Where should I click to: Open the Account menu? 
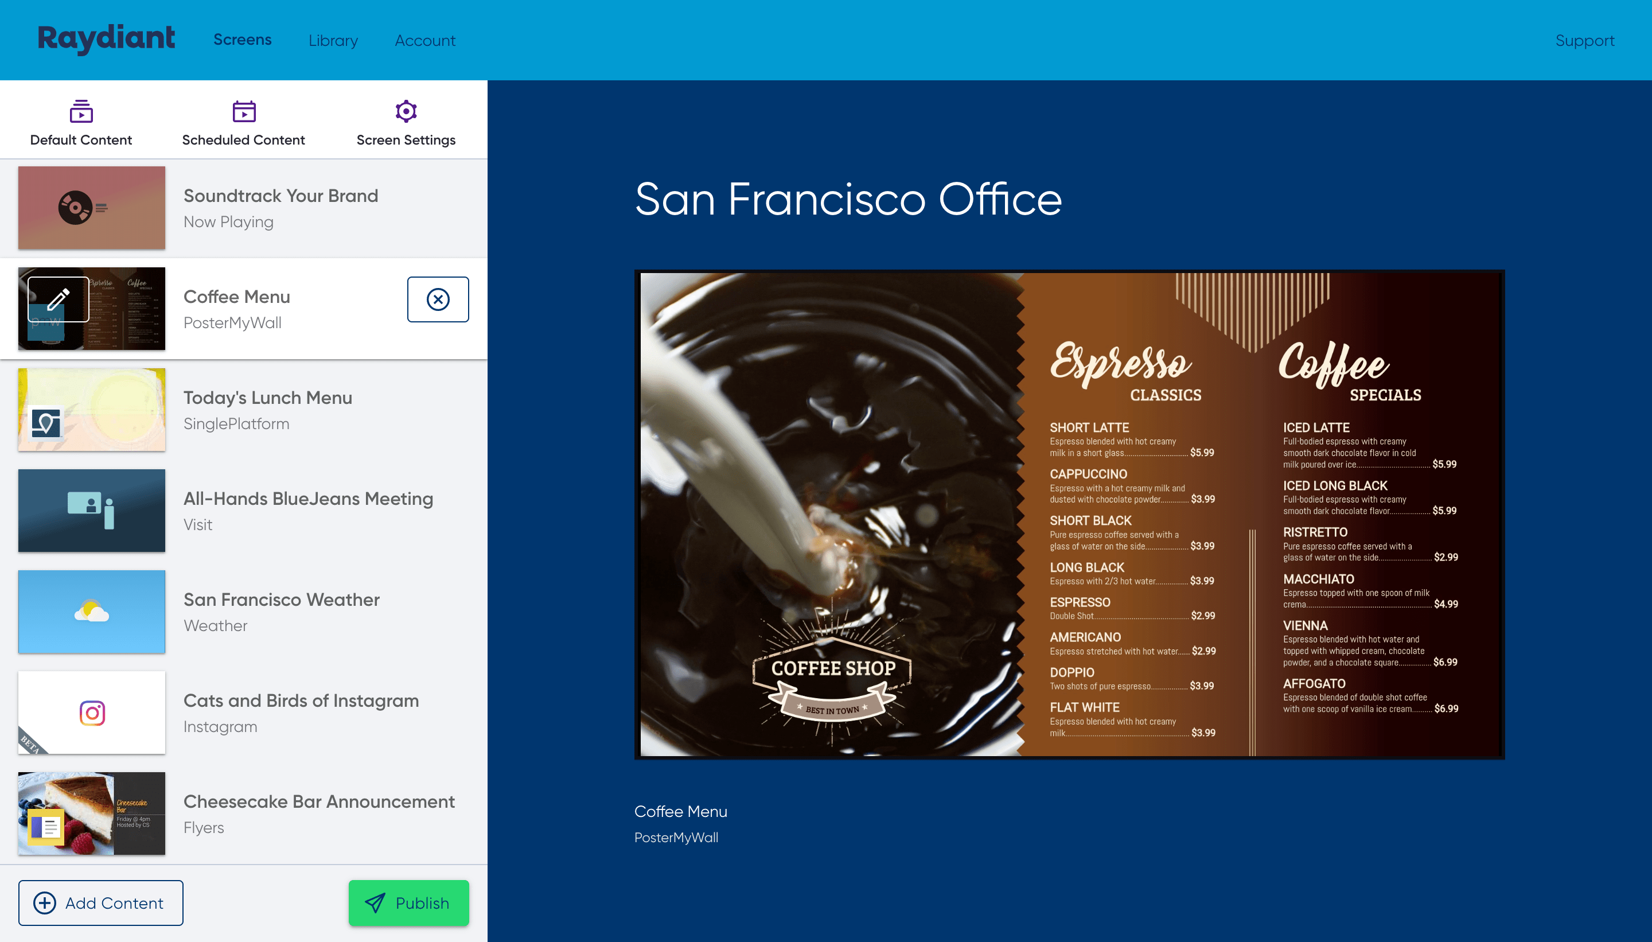pyautogui.click(x=425, y=41)
